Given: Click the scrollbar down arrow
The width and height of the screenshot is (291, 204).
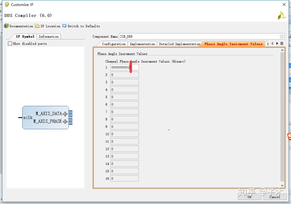Looking at the screenshot, I should (x=282, y=185).
